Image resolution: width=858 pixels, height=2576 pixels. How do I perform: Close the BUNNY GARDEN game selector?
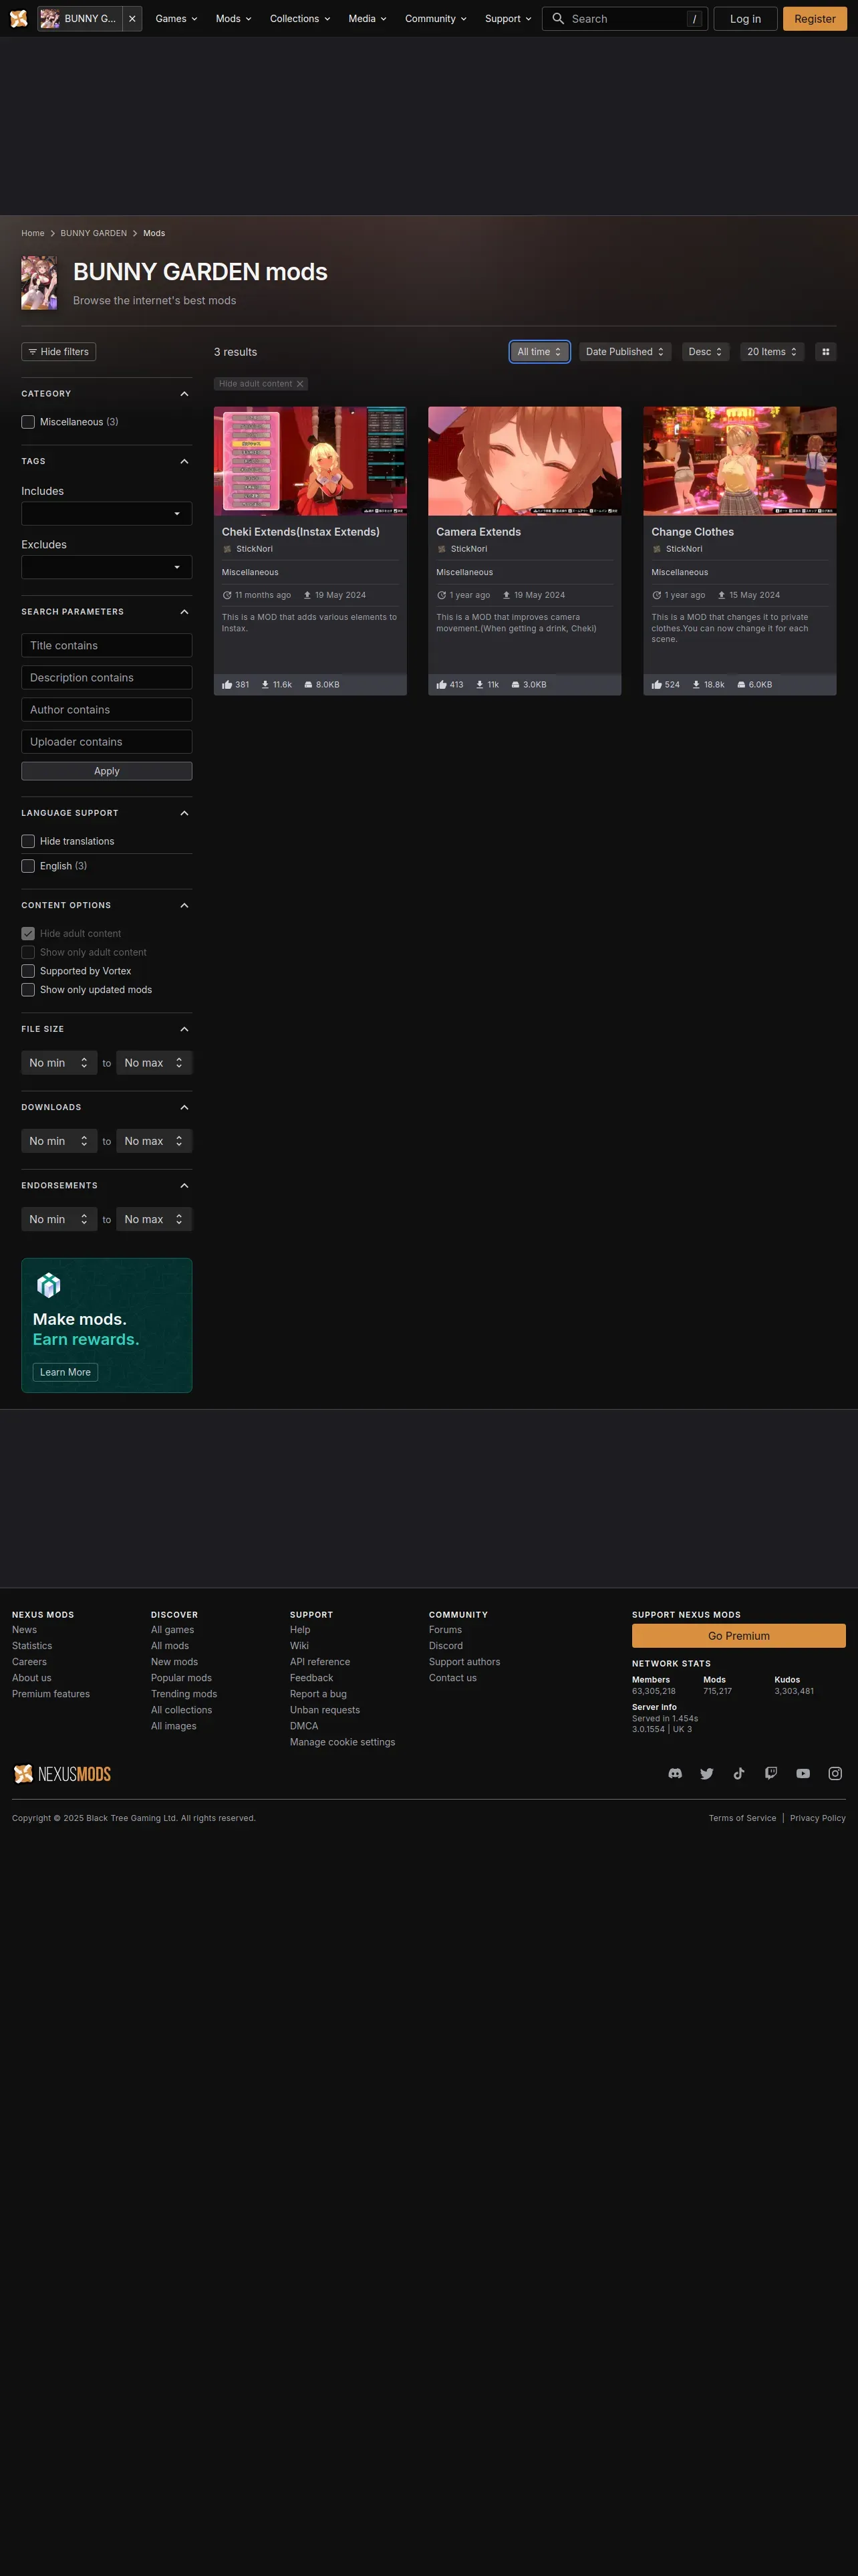pyautogui.click(x=132, y=19)
